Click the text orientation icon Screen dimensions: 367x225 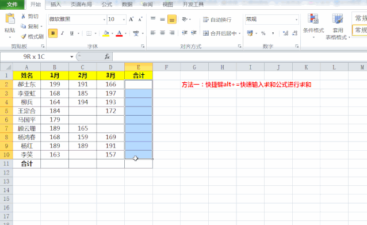[185, 19]
